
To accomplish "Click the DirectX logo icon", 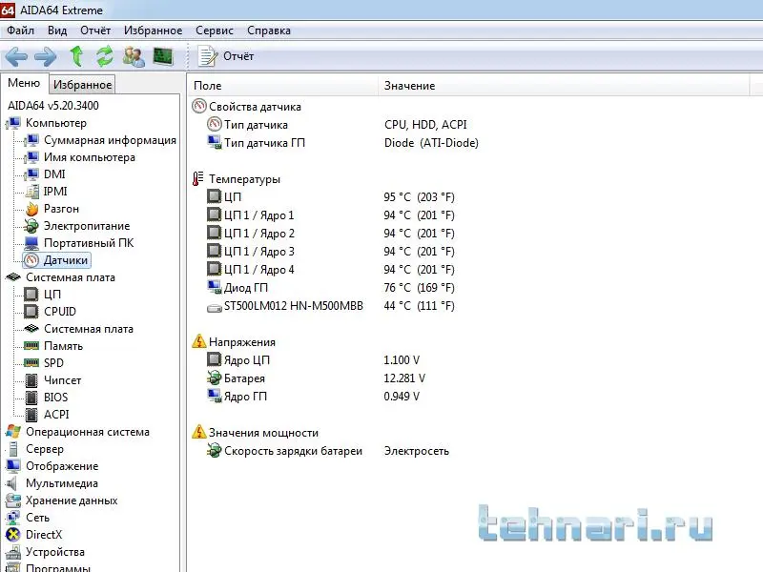I will [12, 535].
